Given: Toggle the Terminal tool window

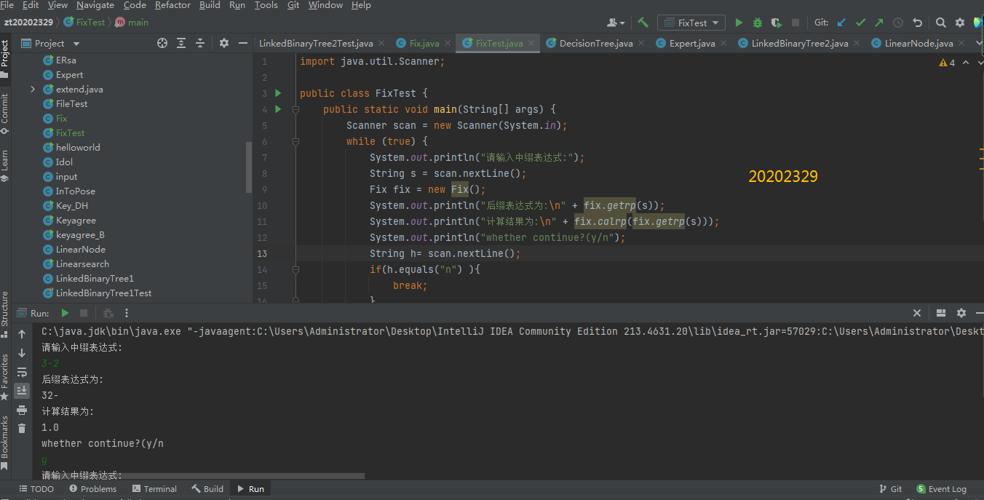Looking at the screenshot, I should 154,489.
